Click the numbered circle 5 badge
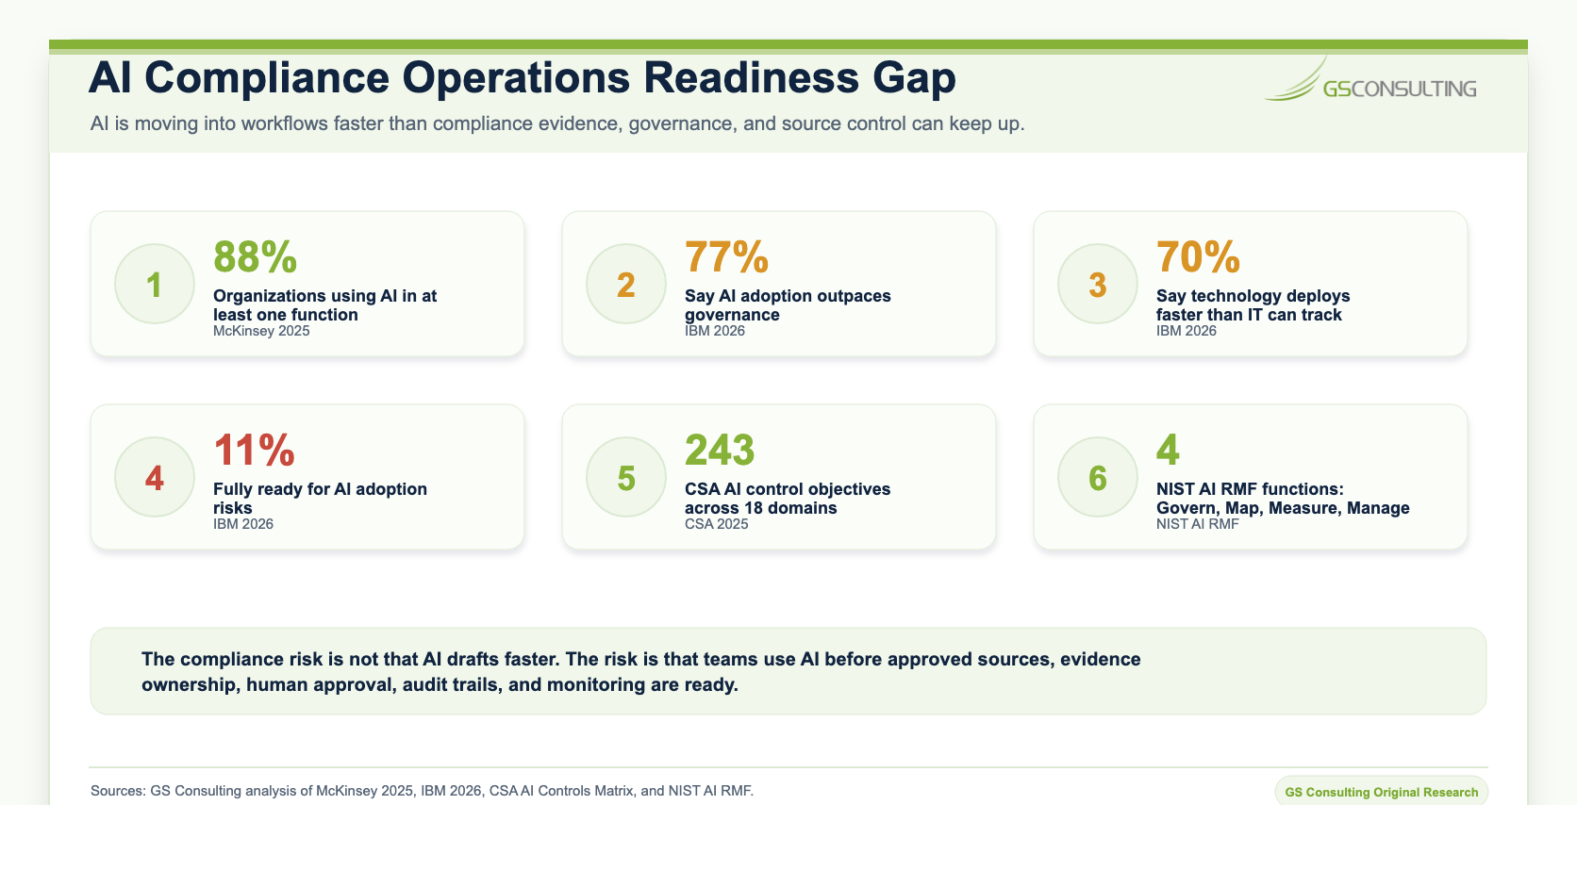The image size is (1577, 887). tap(626, 477)
